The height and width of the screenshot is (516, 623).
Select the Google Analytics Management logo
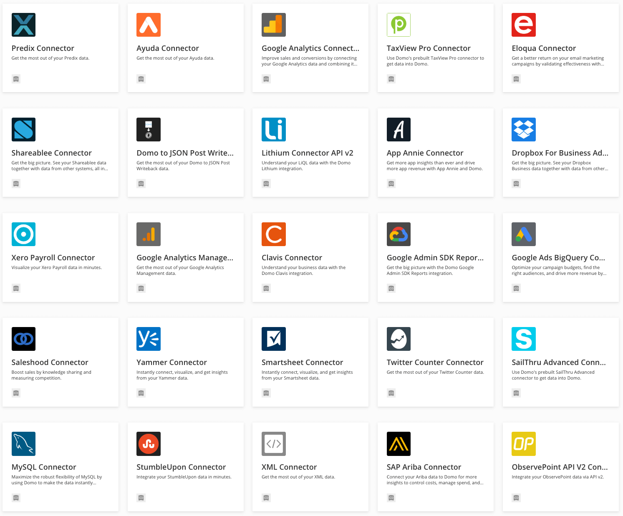click(x=149, y=234)
